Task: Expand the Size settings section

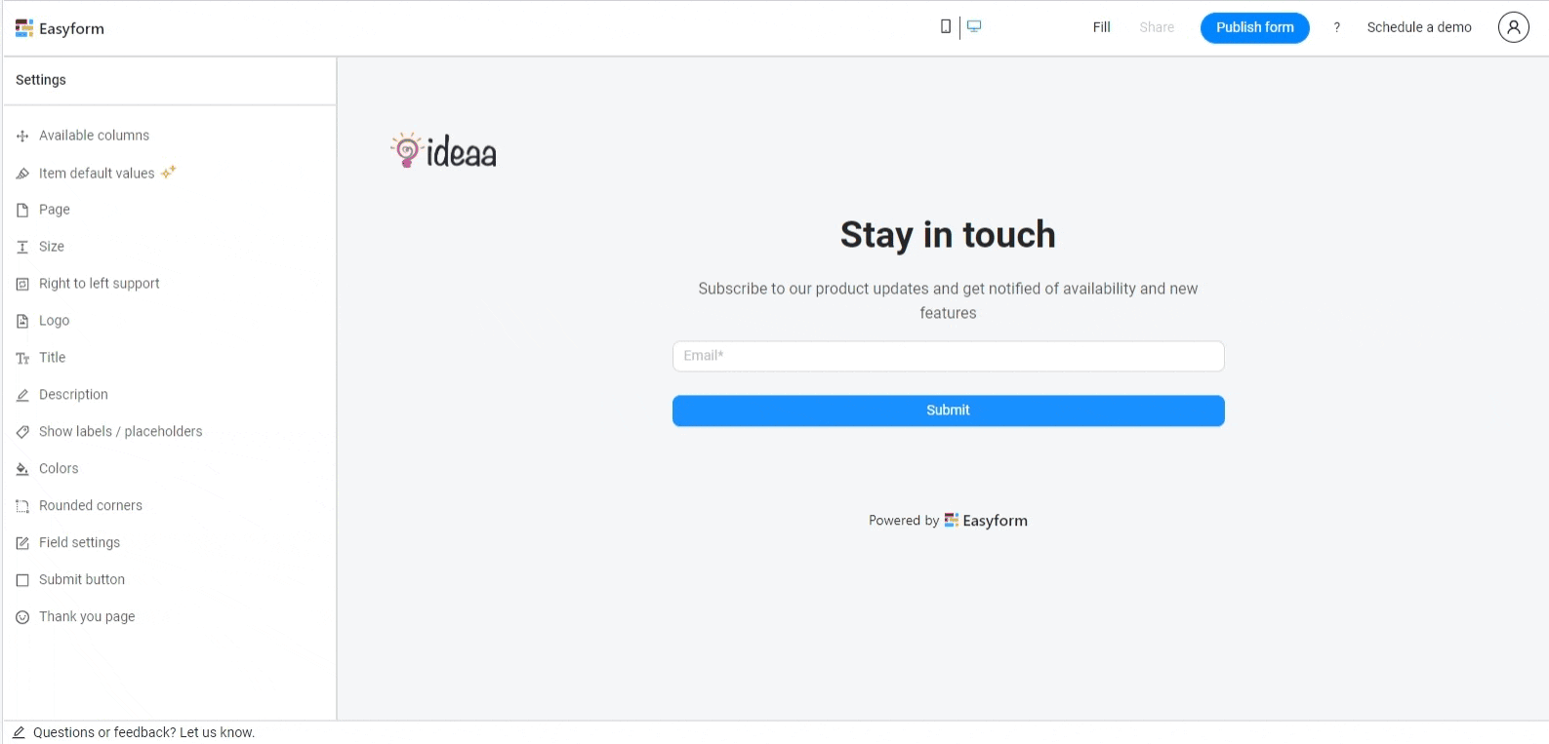Action: (52, 247)
